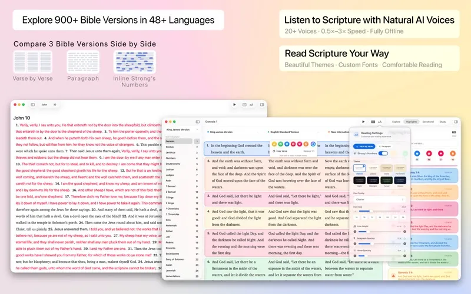The width and height of the screenshot is (471, 294).
Task: Select Inline Strong's Numbers layout thumbnail
Action: (135, 62)
